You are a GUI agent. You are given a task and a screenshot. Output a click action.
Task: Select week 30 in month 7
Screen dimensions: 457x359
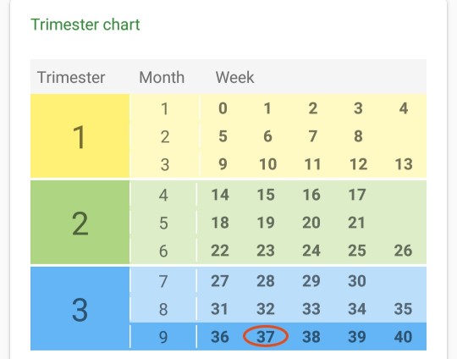pyautogui.click(x=357, y=281)
